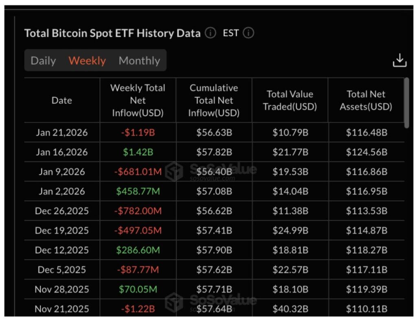
Task: Click Total Value Traded column header
Action: coord(290,100)
